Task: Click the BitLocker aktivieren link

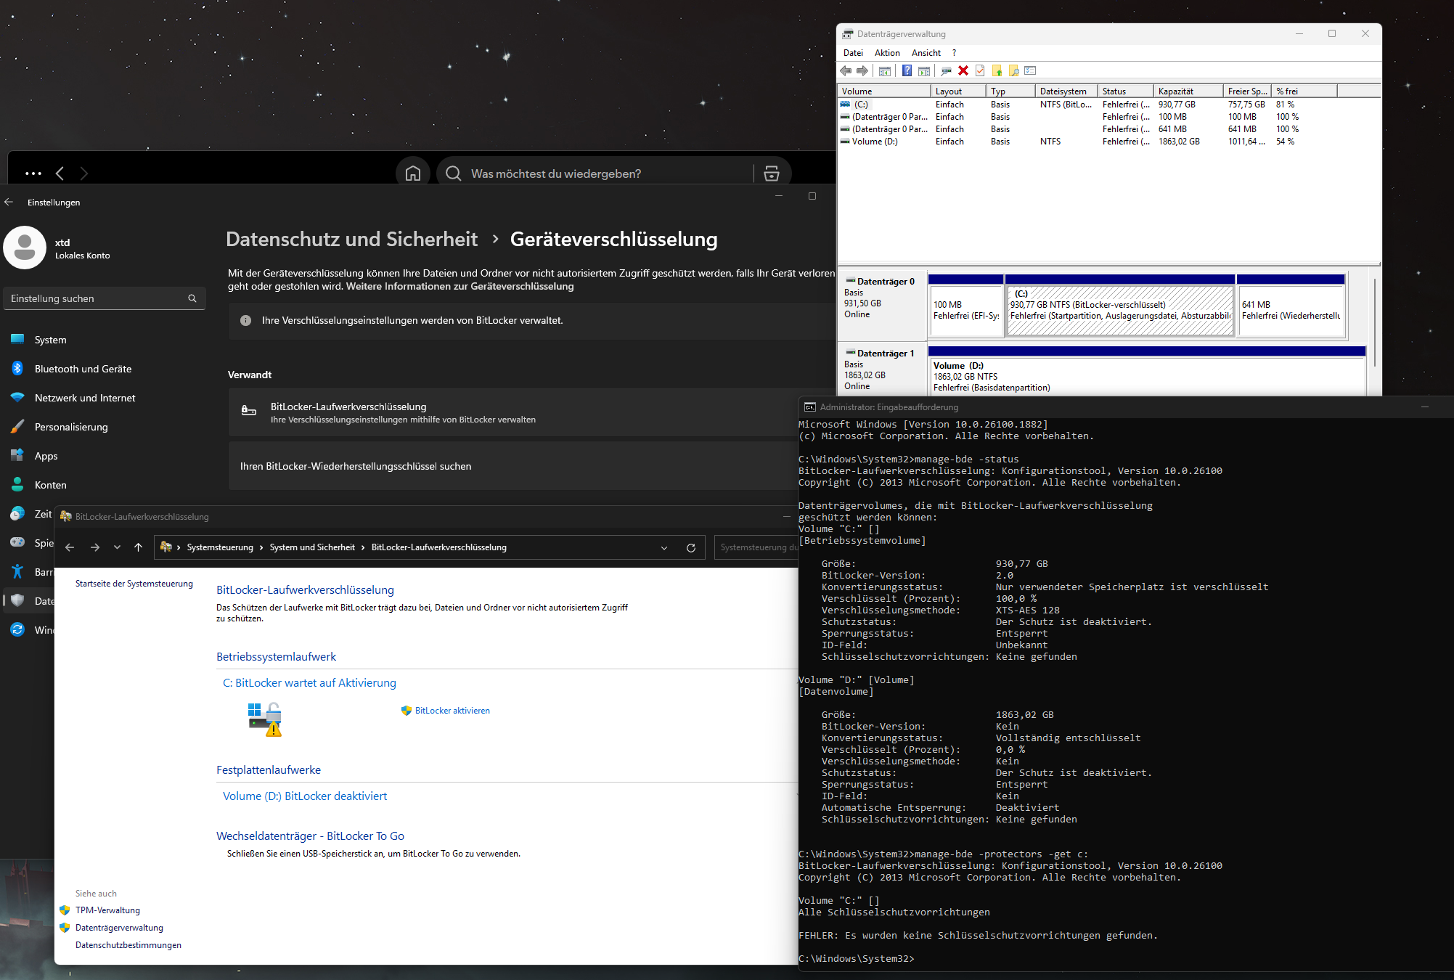Action: tap(452, 711)
